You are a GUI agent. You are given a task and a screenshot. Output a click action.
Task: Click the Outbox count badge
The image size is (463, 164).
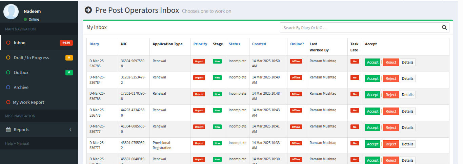(69, 73)
